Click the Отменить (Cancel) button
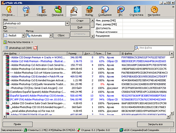The width and height of the screenshot is (176, 133). tap(80, 34)
